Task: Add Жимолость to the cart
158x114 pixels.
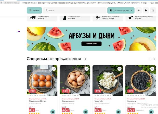Action: 151,112
